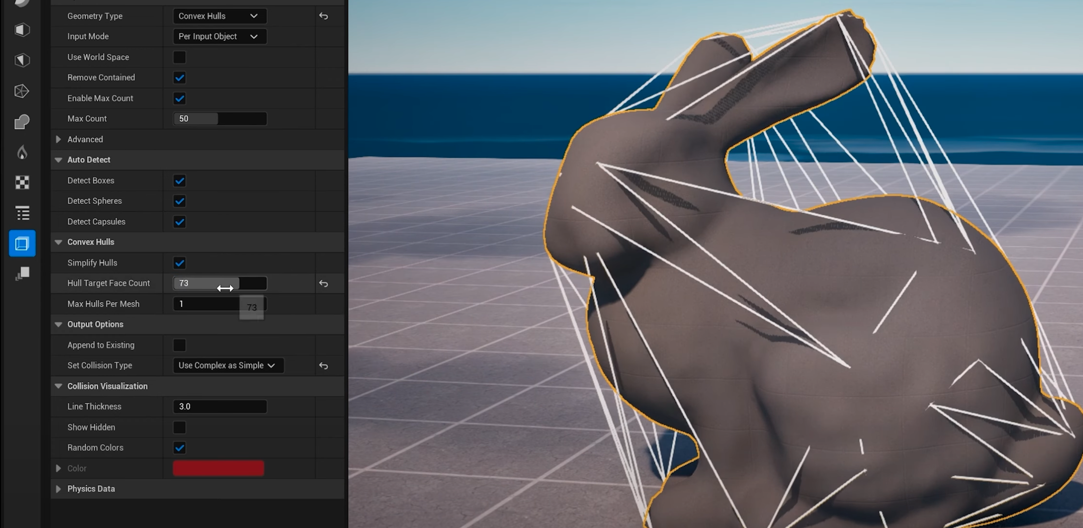Click the red Color swatch
The width and height of the screenshot is (1083, 528).
[x=218, y=468]
